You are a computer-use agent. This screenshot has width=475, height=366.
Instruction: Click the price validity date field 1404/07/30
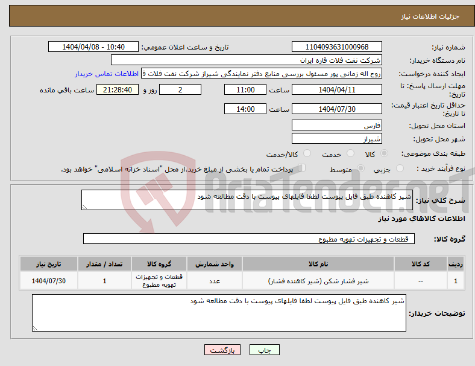click(x=336, y=109)
